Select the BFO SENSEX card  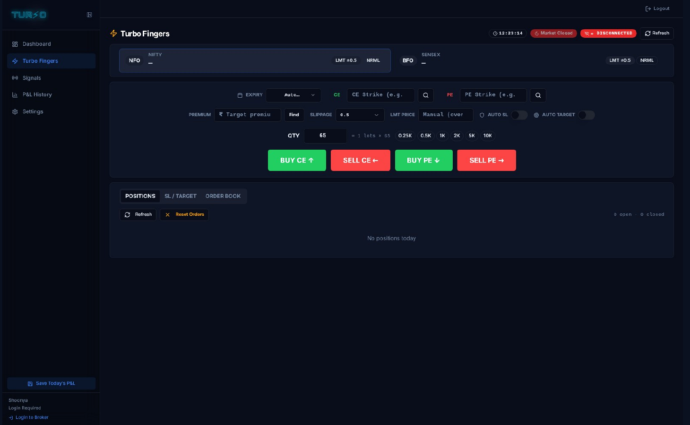(x=529, y=60)
